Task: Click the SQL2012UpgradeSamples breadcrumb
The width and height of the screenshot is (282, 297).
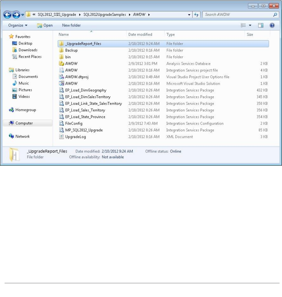Action: 104,15
